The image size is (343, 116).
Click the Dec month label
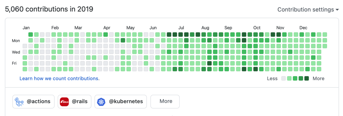(x=303, y=28)
